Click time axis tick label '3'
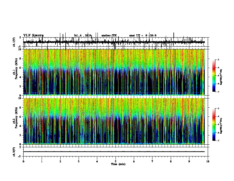234x181 pixels. (79, 161)
